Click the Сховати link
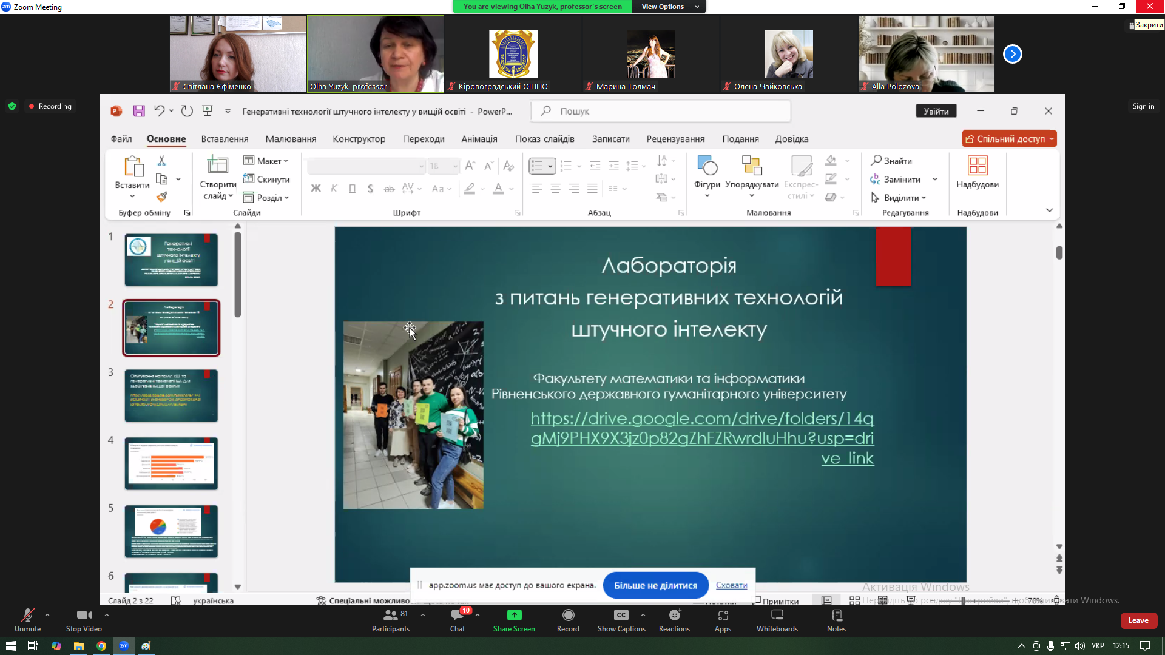 (731, 585)
